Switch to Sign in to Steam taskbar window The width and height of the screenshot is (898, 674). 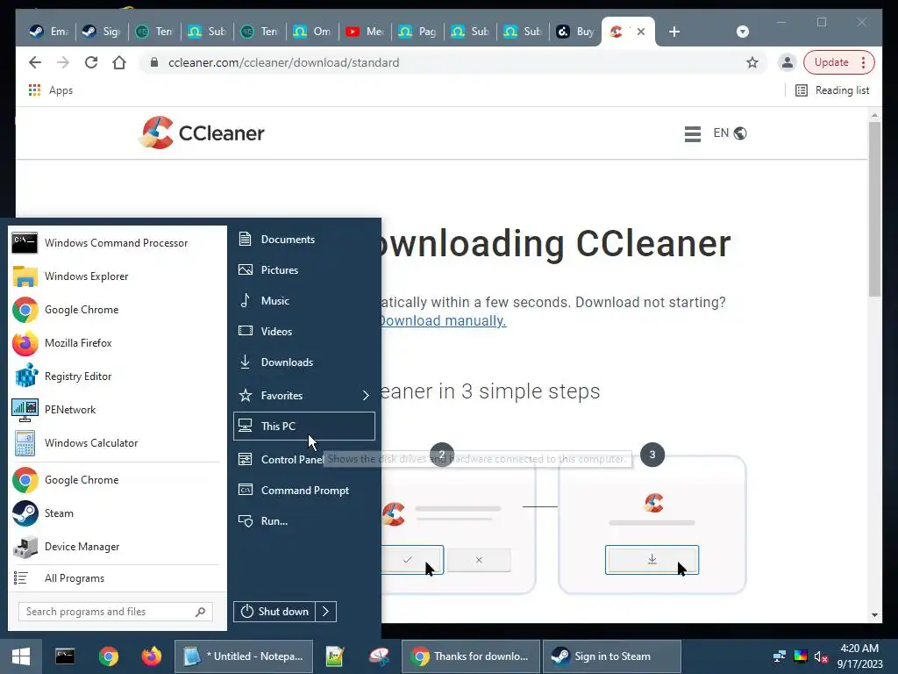611,656
